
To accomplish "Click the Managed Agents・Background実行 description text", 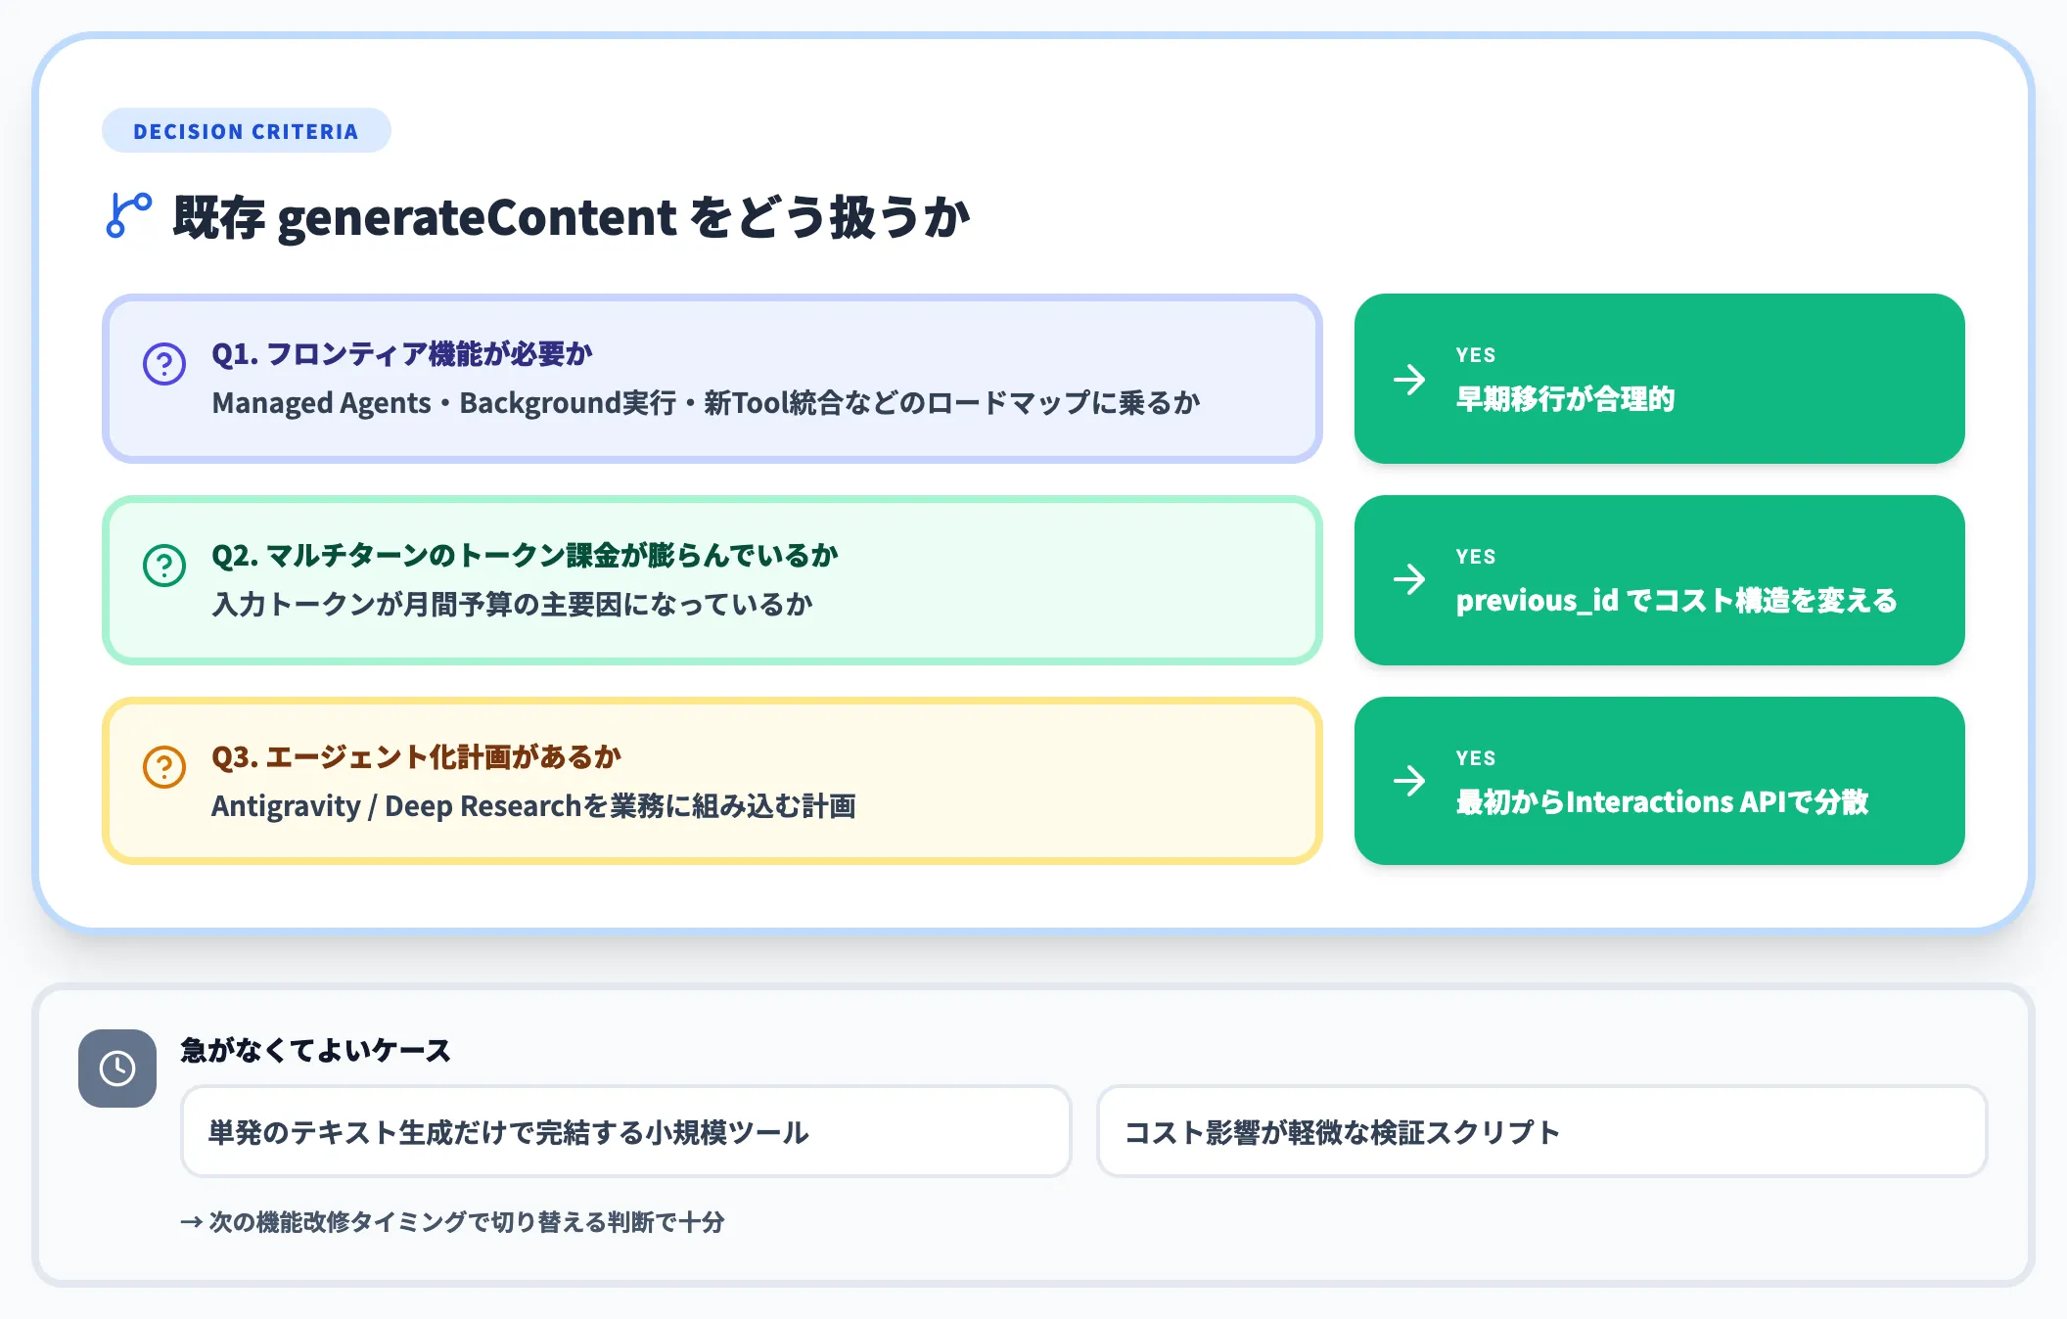I will (706, 403).
